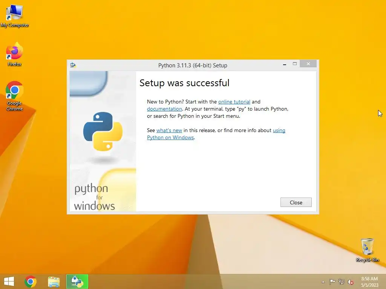Close the Python setup wizard with the Close button

tap(296, 202)
